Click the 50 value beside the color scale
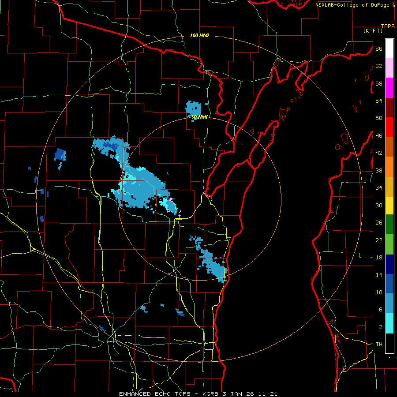 coord(379,118)
